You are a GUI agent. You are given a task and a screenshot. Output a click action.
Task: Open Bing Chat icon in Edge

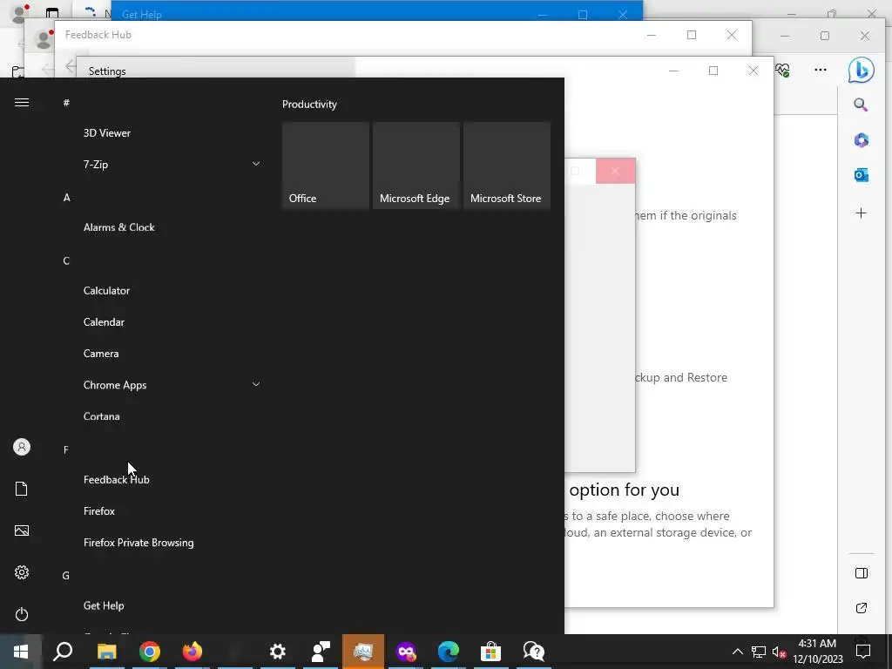(x=862, y=70)
